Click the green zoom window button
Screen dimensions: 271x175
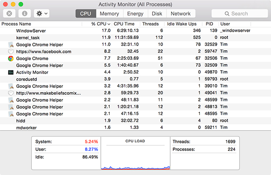(21, 4)
